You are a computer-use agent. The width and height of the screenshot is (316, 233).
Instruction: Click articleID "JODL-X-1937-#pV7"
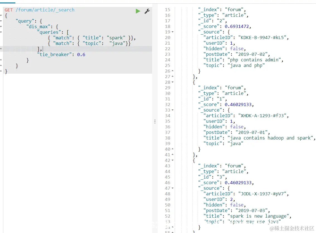pos(262,194)
